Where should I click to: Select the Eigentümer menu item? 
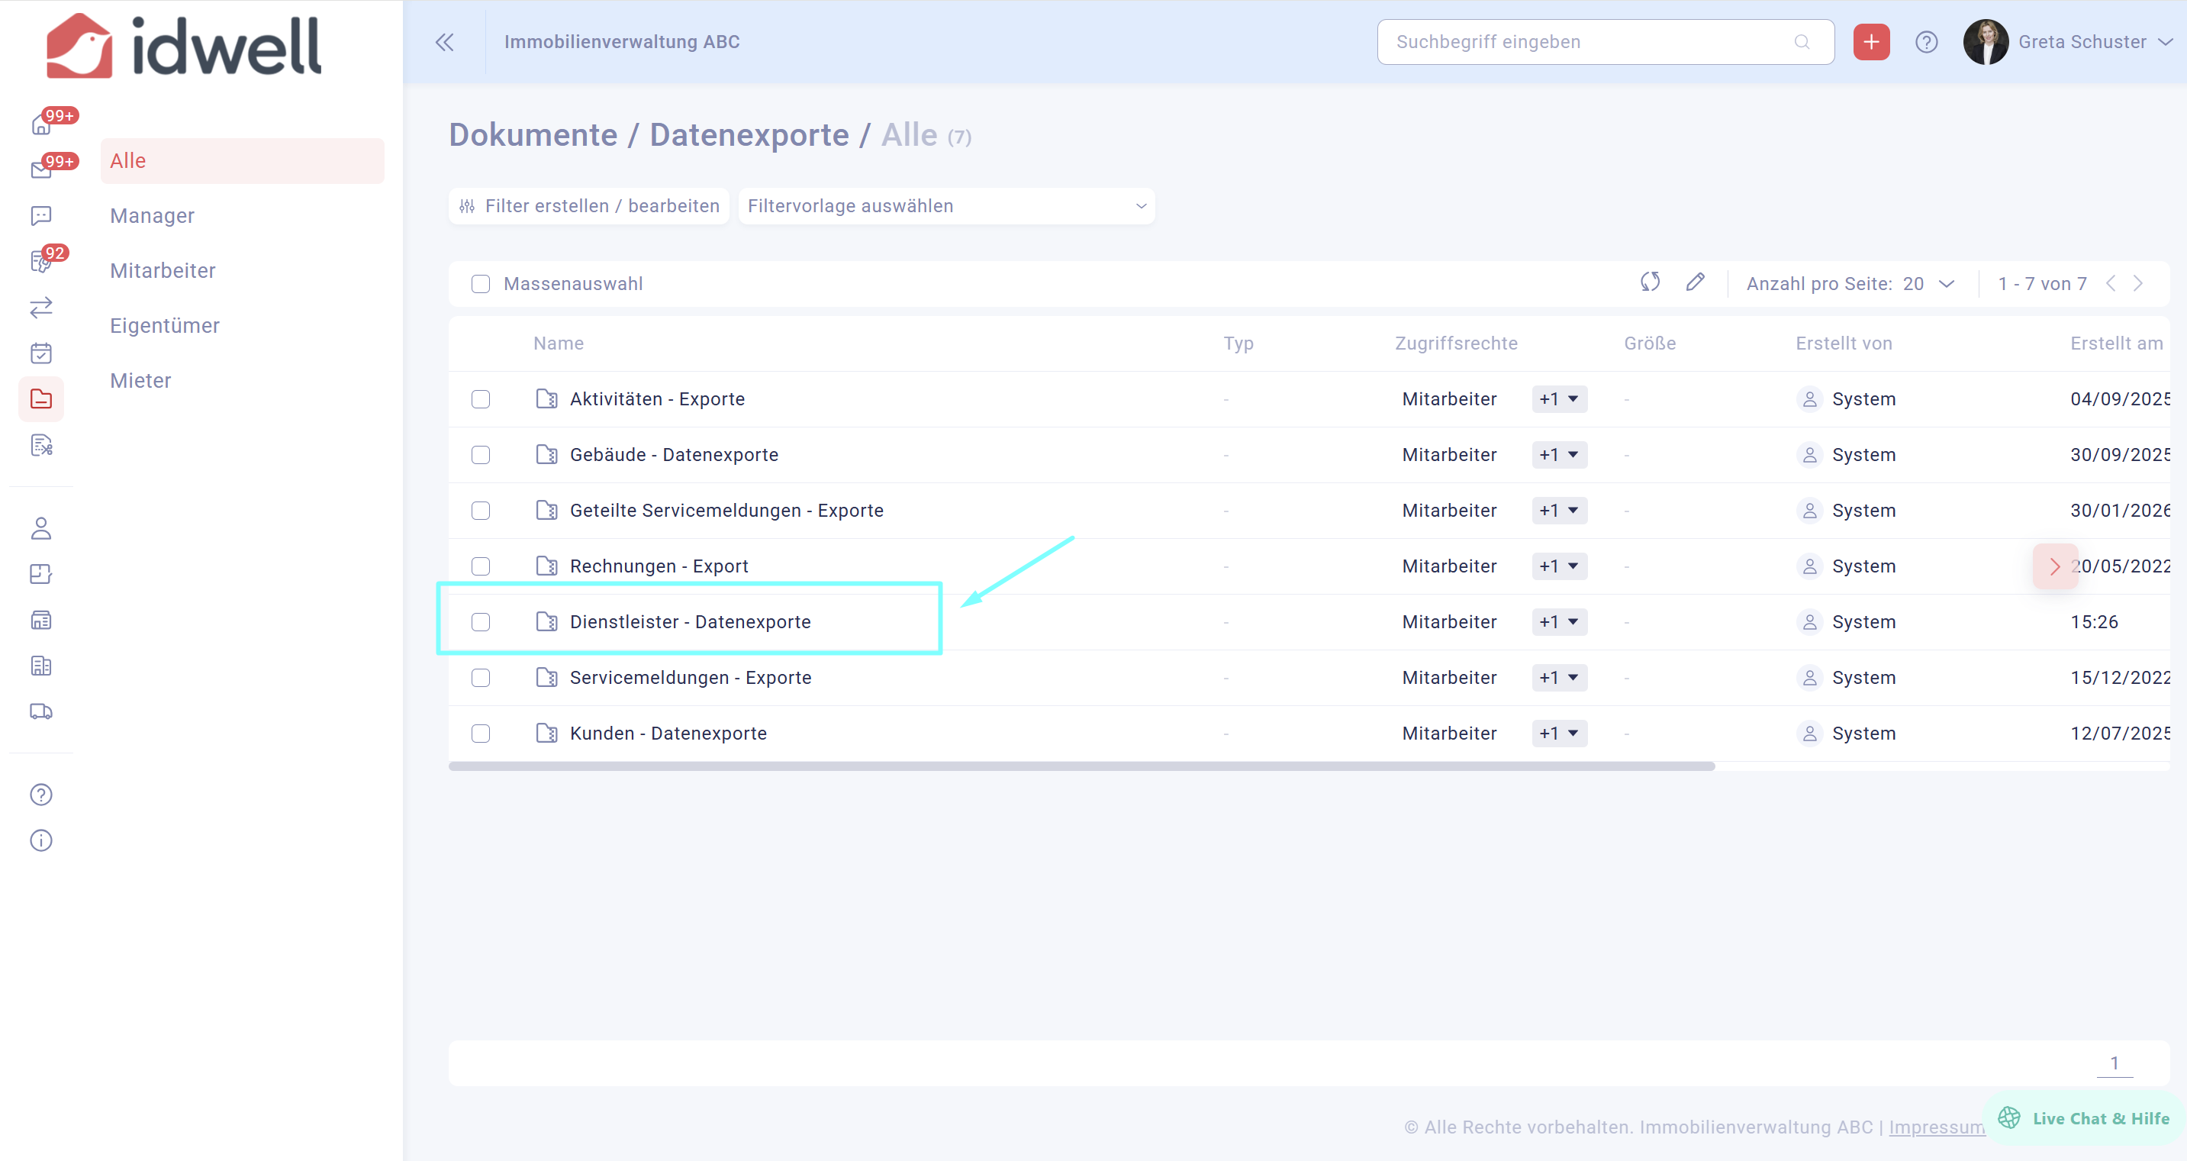click(x=165, y=325)
